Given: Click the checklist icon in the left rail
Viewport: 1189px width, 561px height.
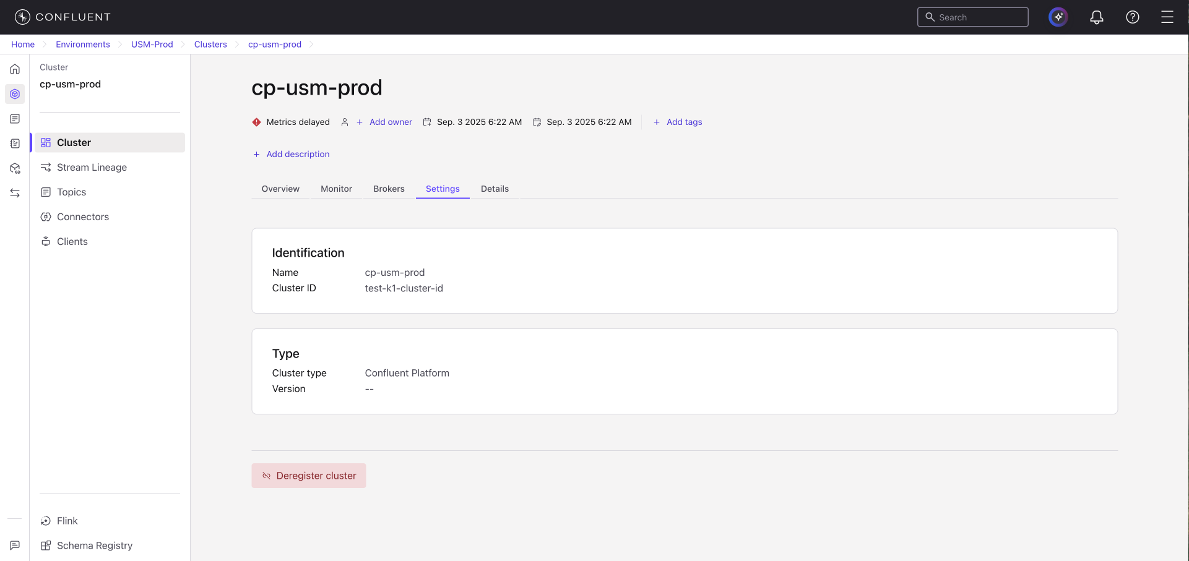Looking at the screenshot, I should 15,143.
